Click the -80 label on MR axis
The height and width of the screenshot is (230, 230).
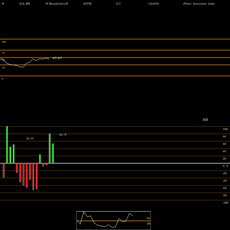point(224,195)
